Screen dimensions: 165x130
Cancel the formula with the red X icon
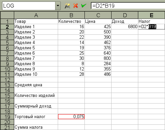[x=76, y=6]
